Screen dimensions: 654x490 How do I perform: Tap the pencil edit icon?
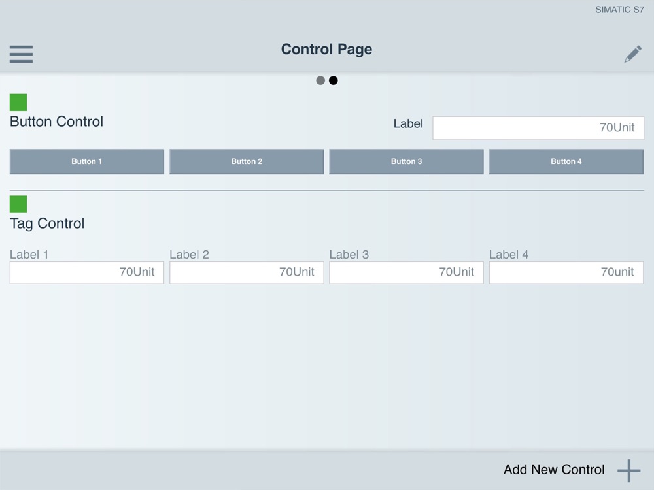click(x=632, y=54)
